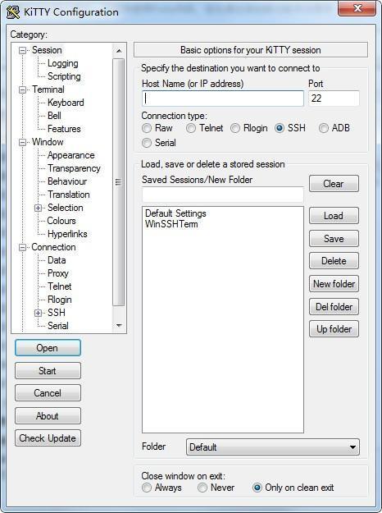The image size is (382, 513).
Task: Click the KiTTY icon in title bar
Action: pyautogui.click(x=13, y=12)
